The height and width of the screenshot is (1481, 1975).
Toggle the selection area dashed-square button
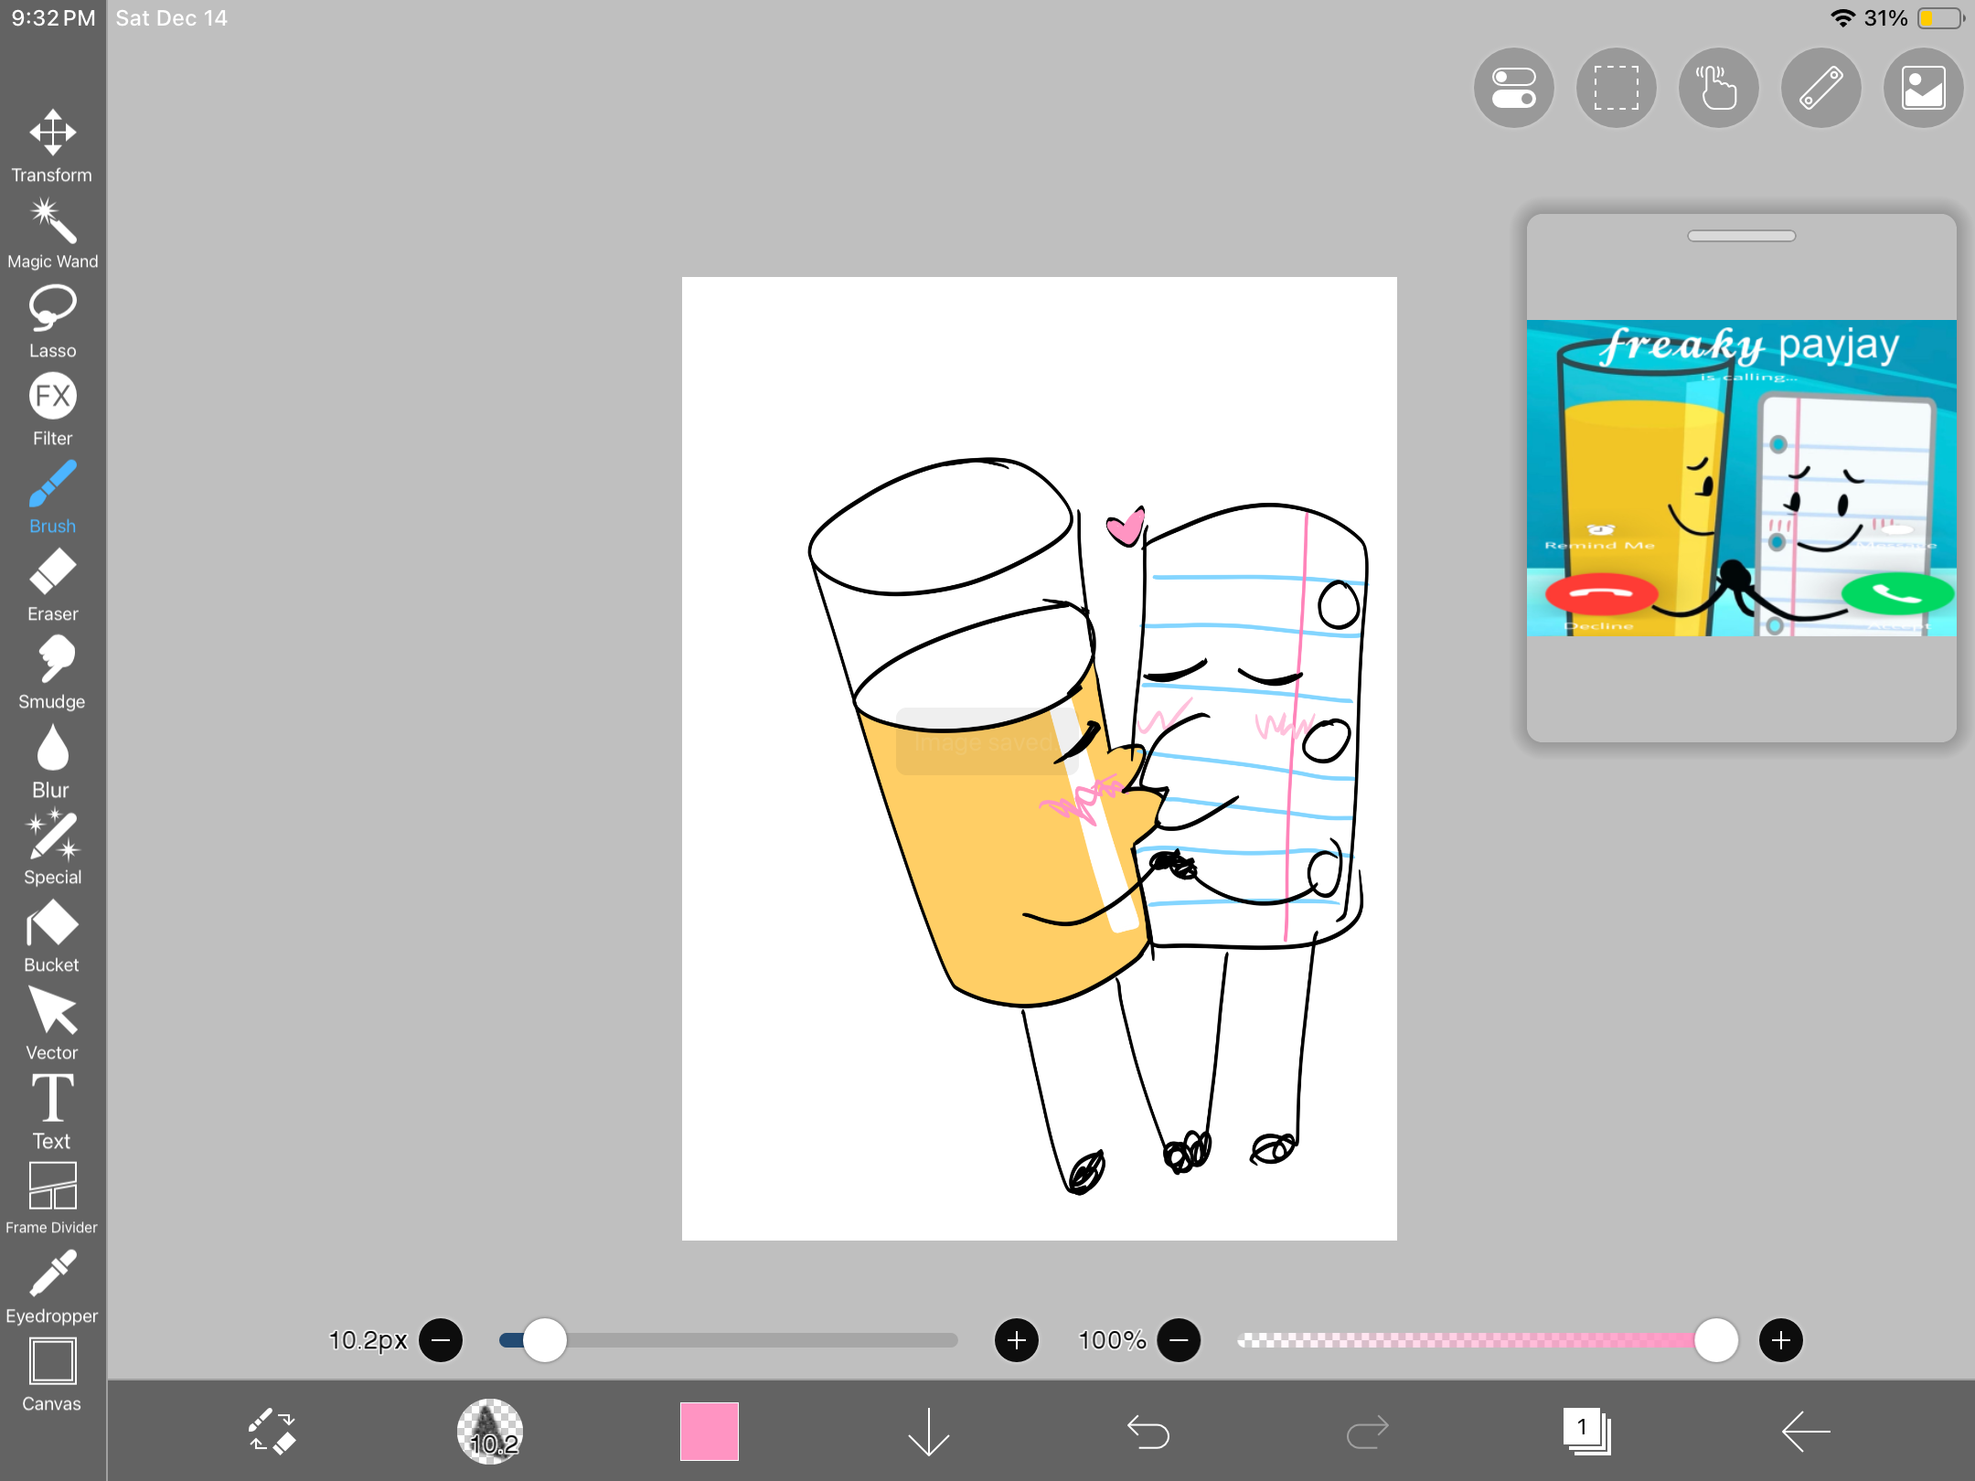pyautogui.click(x=1616, y=88)
